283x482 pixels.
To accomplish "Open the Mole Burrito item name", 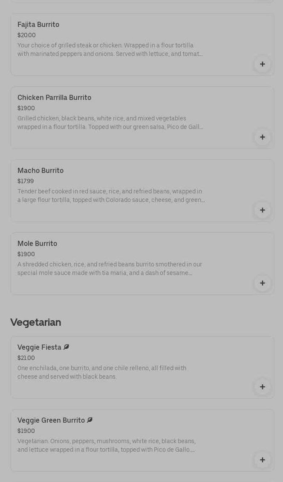I will point(37,244).
